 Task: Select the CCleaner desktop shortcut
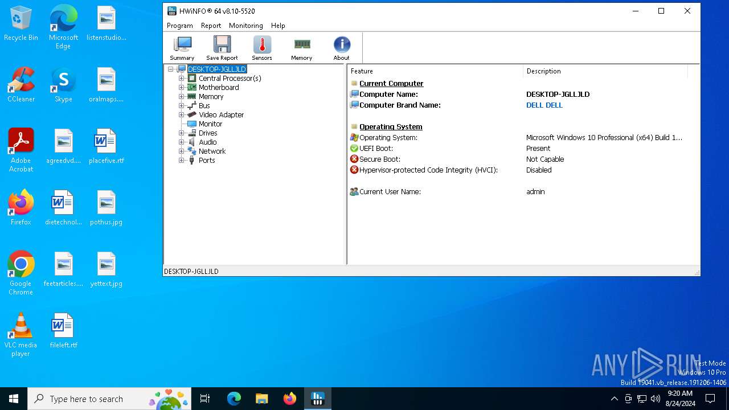[x=21, y=85]
